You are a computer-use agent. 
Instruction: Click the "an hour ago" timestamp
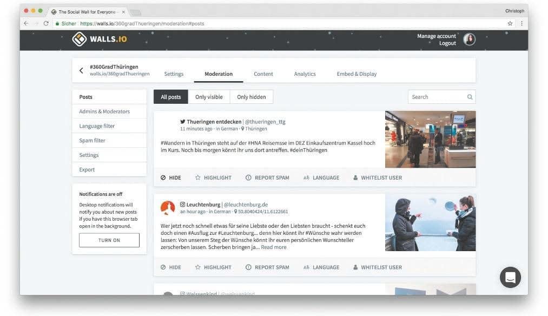click(x=193, y=212)
